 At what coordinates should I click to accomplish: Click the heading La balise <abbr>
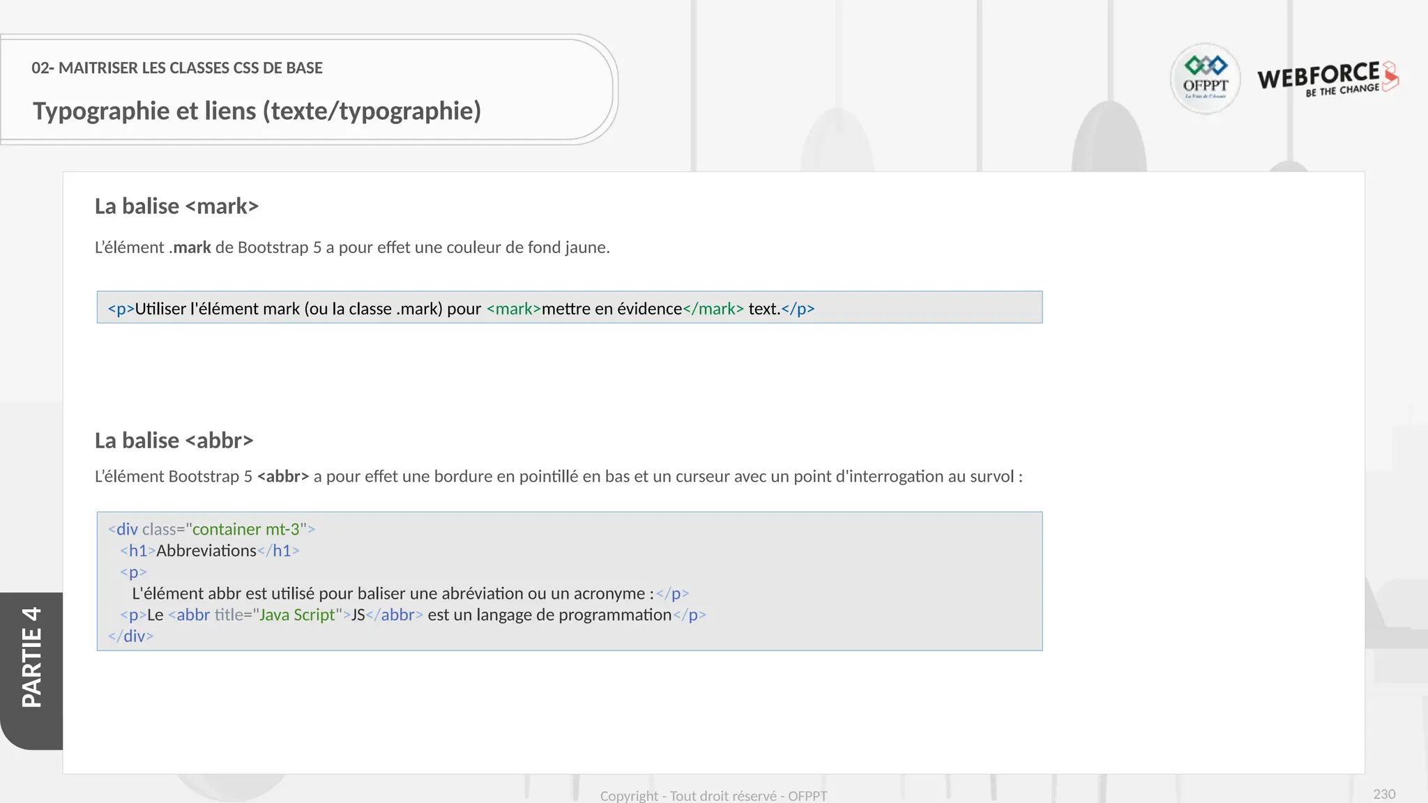pyautogui.click(x=174, y=441)
